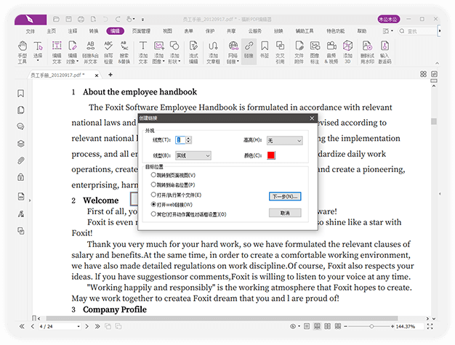Open the page number dropdown 4 / 24

click(x=78, y=326)
